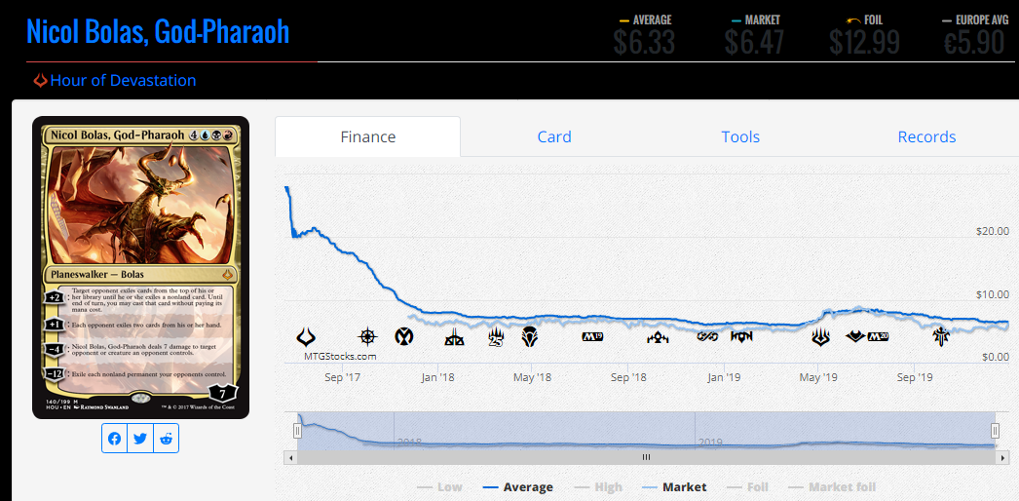Viewport: 1019px width, 501px height.
Task: Click left arrow of chart navigator scrollbar
Action: coord(288,457)
